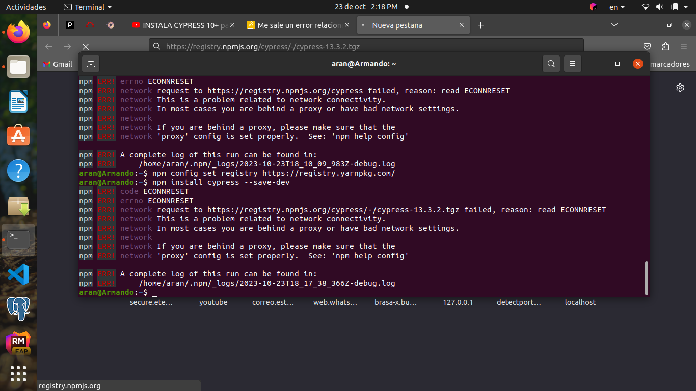The height and width of the screenshot is (391, 696).
Task: Select the pinned red arc tab
Action: [x=90, y=25]
